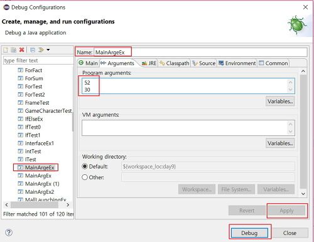The width and height of the screenshot is (314, 242).
Task: Select the MainArgEx2 configuration
Action: click(x=40, y=192)
